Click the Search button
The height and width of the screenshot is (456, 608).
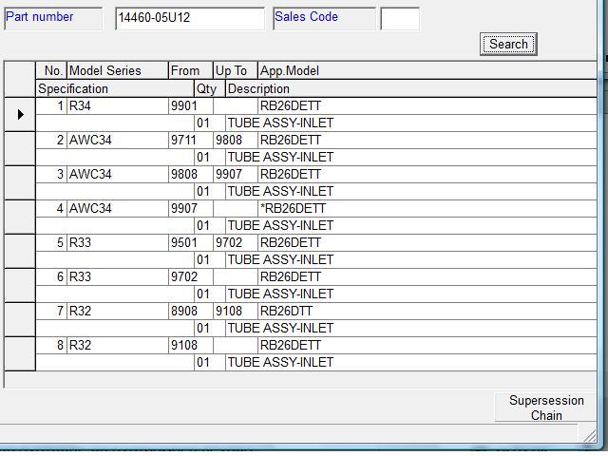click(508, 44)
